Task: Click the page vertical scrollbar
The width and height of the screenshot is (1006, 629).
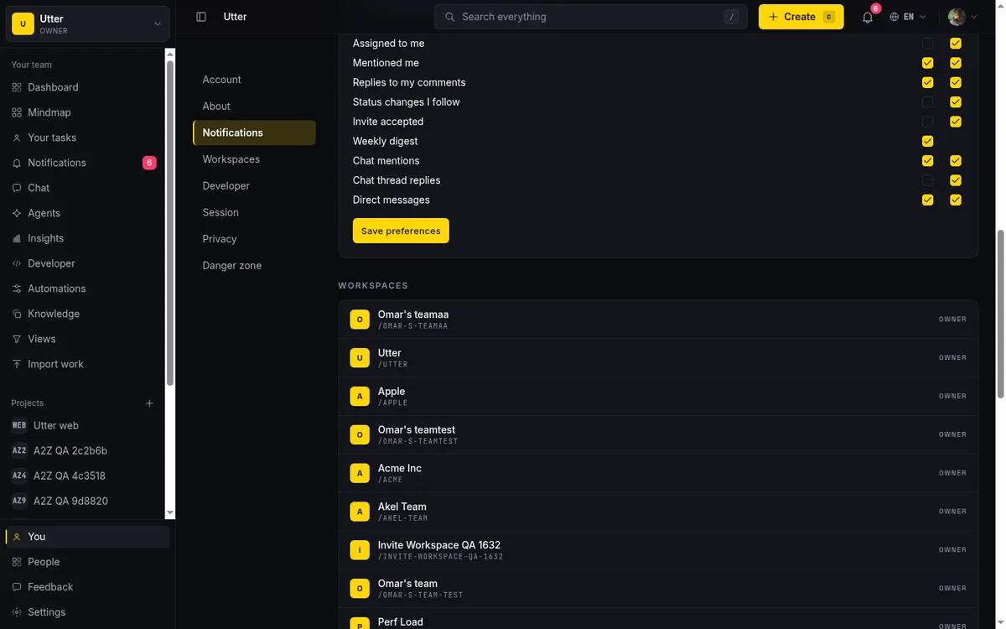Action: [x=1000, y=314]
